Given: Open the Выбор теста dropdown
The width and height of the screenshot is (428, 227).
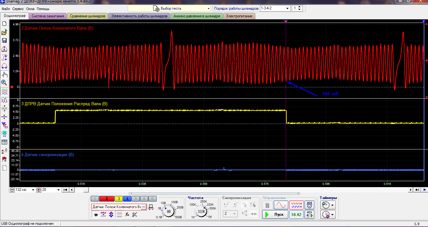Looking at the screenshot, I should point(169,8).
